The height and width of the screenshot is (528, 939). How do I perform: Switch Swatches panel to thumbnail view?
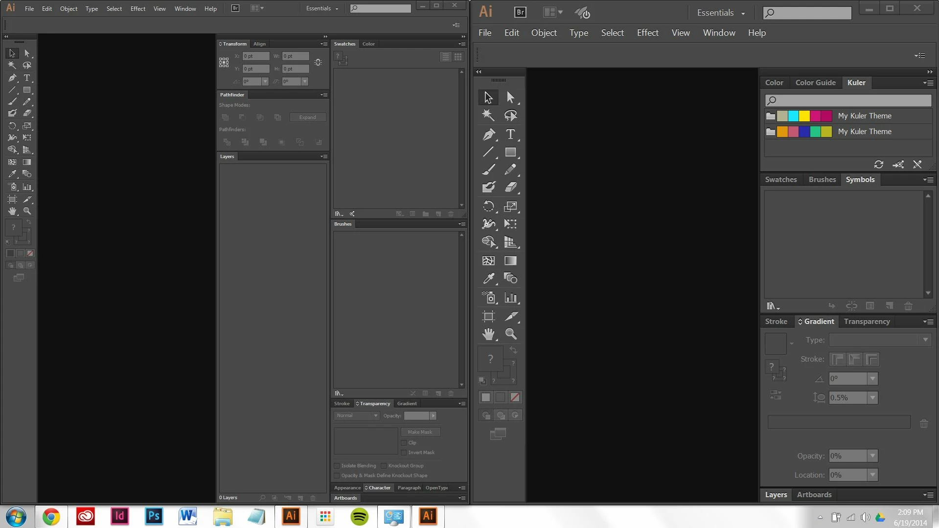(458, 57)
